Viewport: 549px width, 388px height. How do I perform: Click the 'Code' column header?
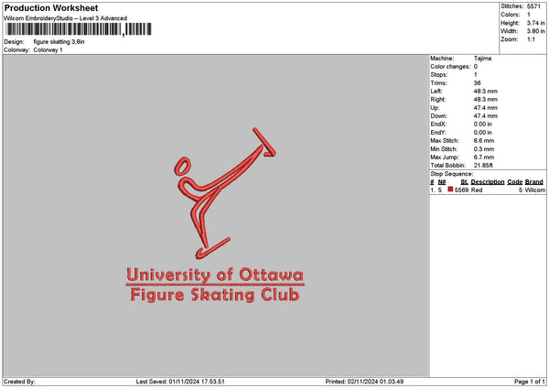(514, 182)
